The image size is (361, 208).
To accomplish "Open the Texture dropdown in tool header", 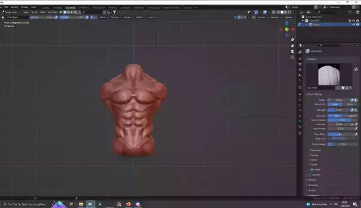I will point(116,18).
